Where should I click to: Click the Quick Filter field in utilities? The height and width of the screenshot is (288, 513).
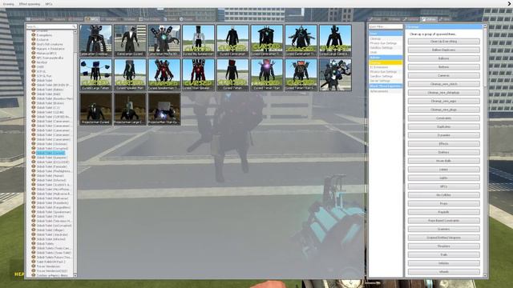point(386,26)
